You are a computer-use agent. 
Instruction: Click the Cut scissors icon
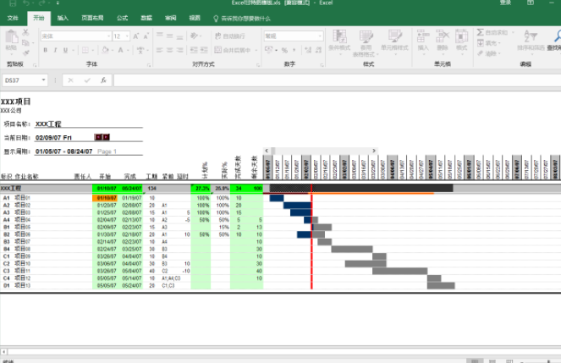pos(25,32)
